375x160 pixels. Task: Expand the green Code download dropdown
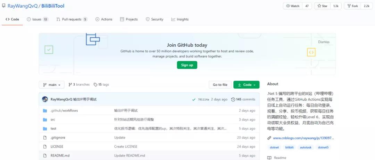pyautogui.click(x=246, y=85)
